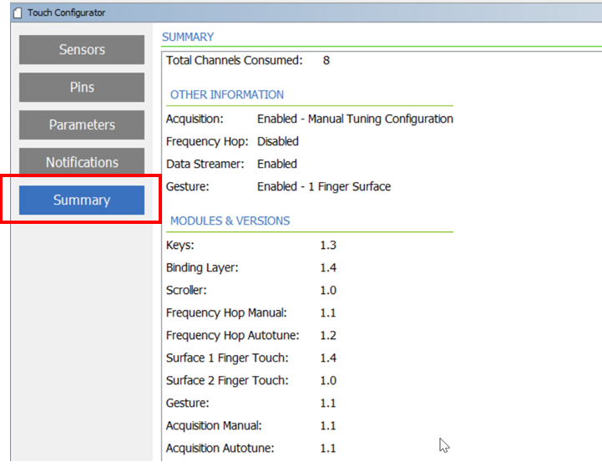Screen dimensions: 602x467
Task: Go to the Notifications section
Action: [x=82, y=163]
